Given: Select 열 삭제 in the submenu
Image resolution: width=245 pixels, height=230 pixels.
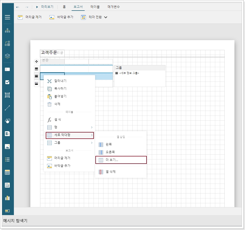Looking at the screenshot, I should 111,172.
